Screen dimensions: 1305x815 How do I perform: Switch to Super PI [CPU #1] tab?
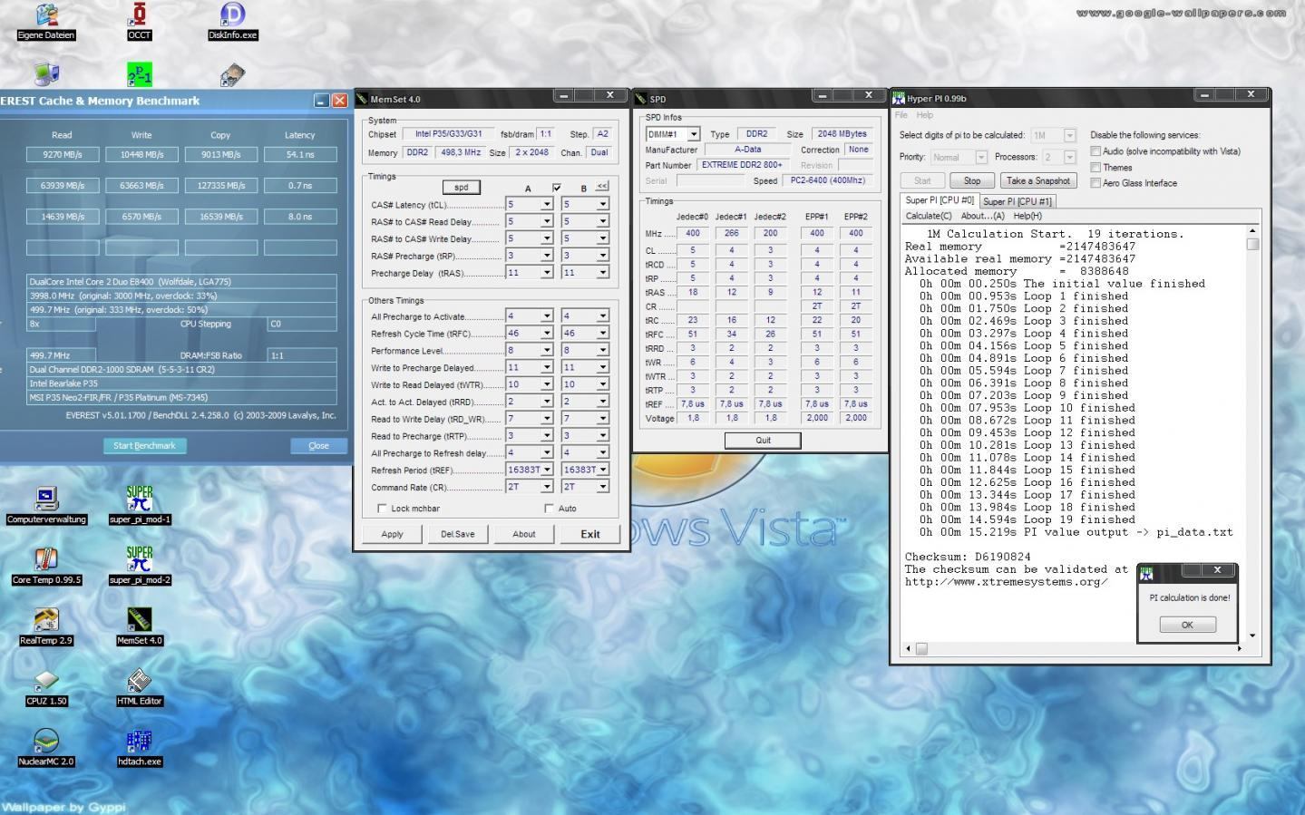pos(1018,201)
